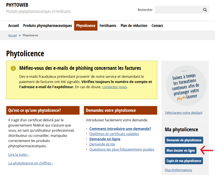Click the Copie de ma phytolicence button
Image resolution: width=215 pixels, height=175 pixels.
(184, 161)
